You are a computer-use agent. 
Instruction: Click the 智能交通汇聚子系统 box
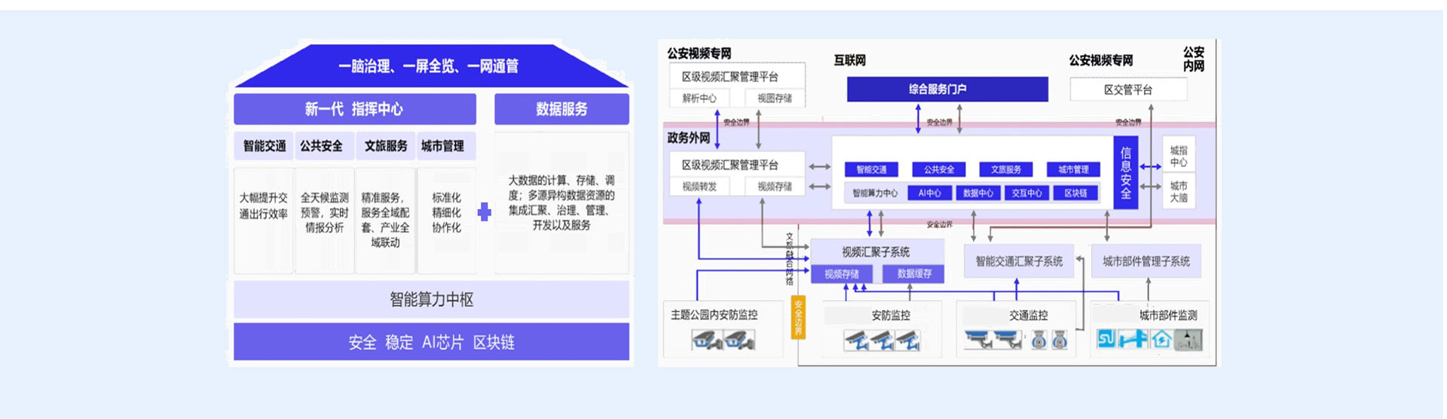click(x=1019, y=261)
